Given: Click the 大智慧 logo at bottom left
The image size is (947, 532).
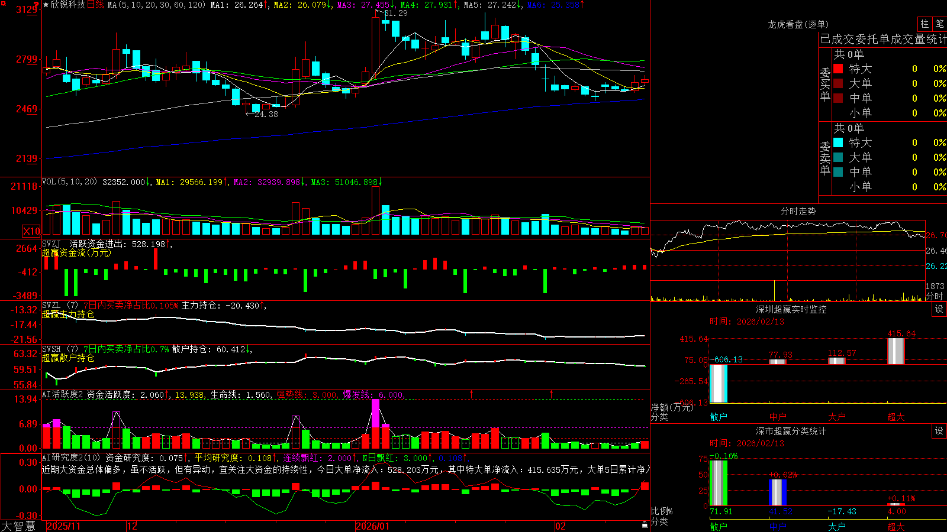Looking at the screenshot, I should pos(18,525).
